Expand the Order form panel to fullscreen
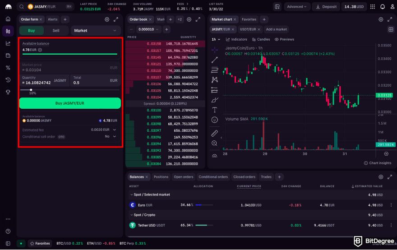Image resolution: width=397 pixels, height=250 pixels. [116, 19]
